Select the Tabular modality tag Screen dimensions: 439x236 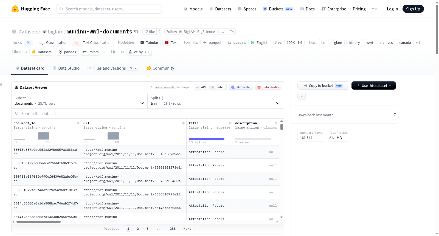pyautogui.click(x=149, y=42)
